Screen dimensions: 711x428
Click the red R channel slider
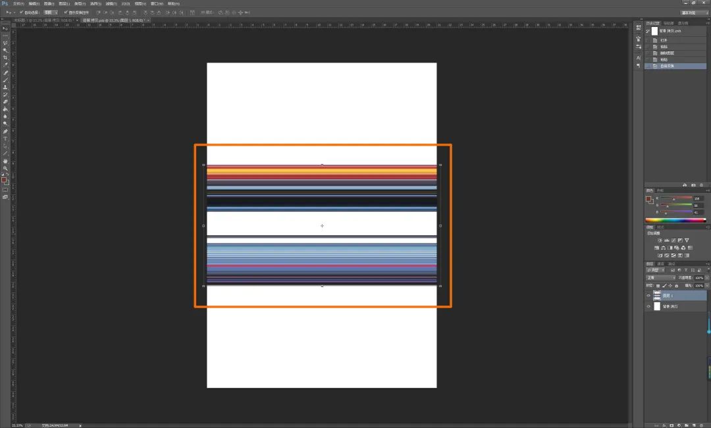[676, 199]
